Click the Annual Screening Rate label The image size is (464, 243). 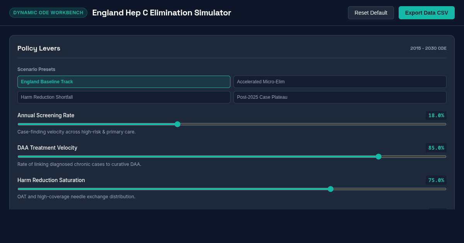click(x=46, y=115)
